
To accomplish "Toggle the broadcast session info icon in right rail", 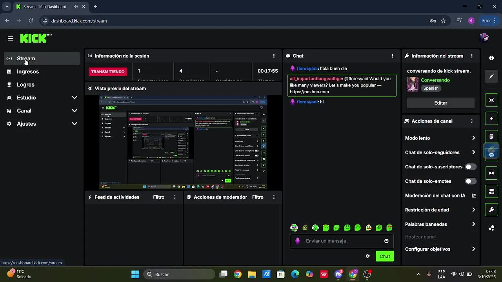I will (x=491, y=173).
